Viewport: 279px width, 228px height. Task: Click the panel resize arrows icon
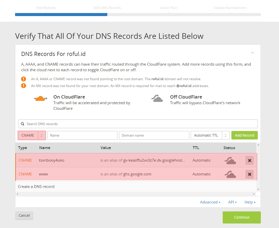coord(252,53)
